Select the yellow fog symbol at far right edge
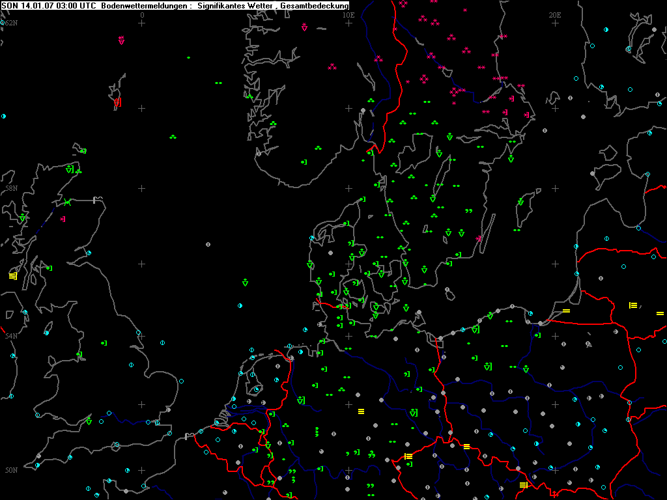 (660, 314)
